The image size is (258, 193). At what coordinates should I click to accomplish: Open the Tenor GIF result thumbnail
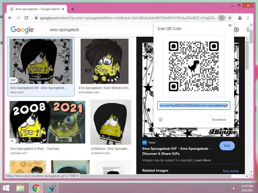pos(41,61)
